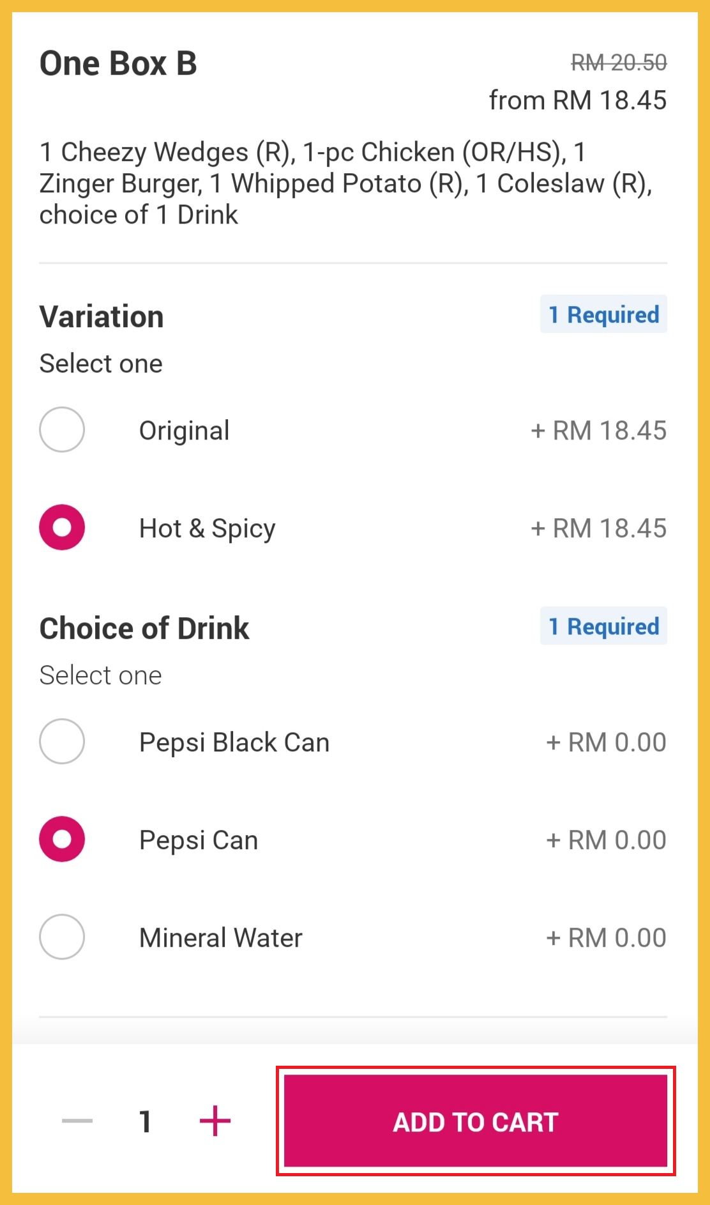Screen dimensions: 710x1205
Task: Tap the Pepsi Black Can label
Action: [234, 742]
